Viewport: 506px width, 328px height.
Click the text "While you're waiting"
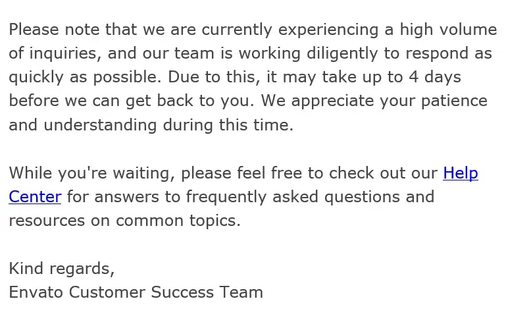click(x=91, y=173)
